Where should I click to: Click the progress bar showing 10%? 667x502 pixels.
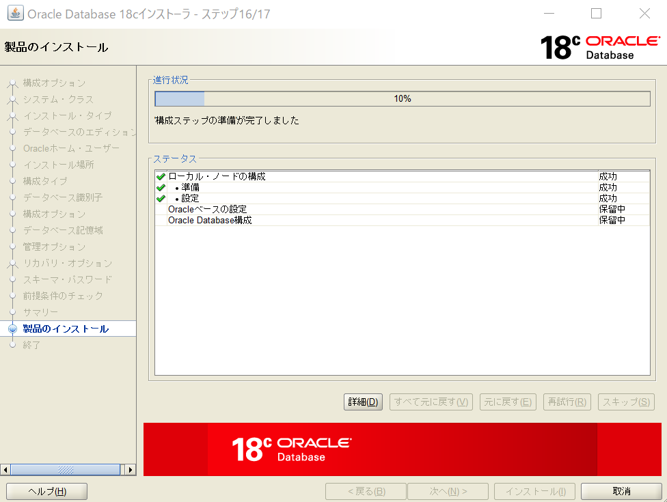[403, 98]
